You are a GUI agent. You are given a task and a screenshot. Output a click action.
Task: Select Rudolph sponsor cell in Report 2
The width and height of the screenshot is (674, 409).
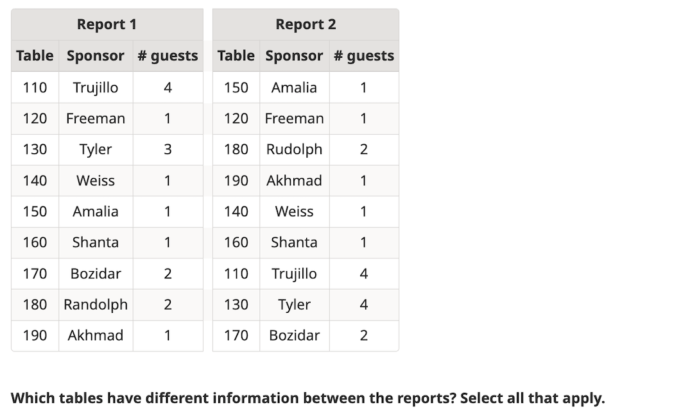[294, 149]
